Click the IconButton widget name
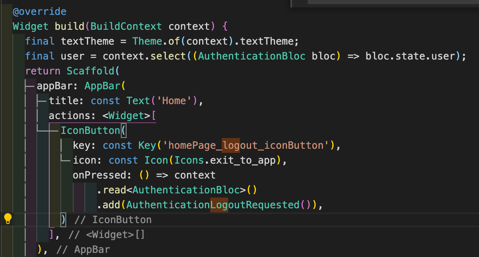Screen dimensions: 479x257 click(x=91, y=130)
